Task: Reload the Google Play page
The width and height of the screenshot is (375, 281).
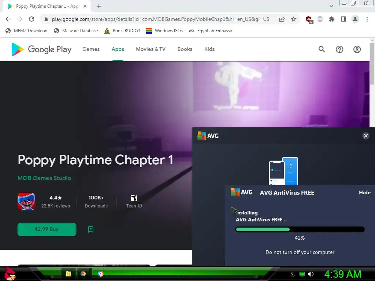Action: pos(31,19)
